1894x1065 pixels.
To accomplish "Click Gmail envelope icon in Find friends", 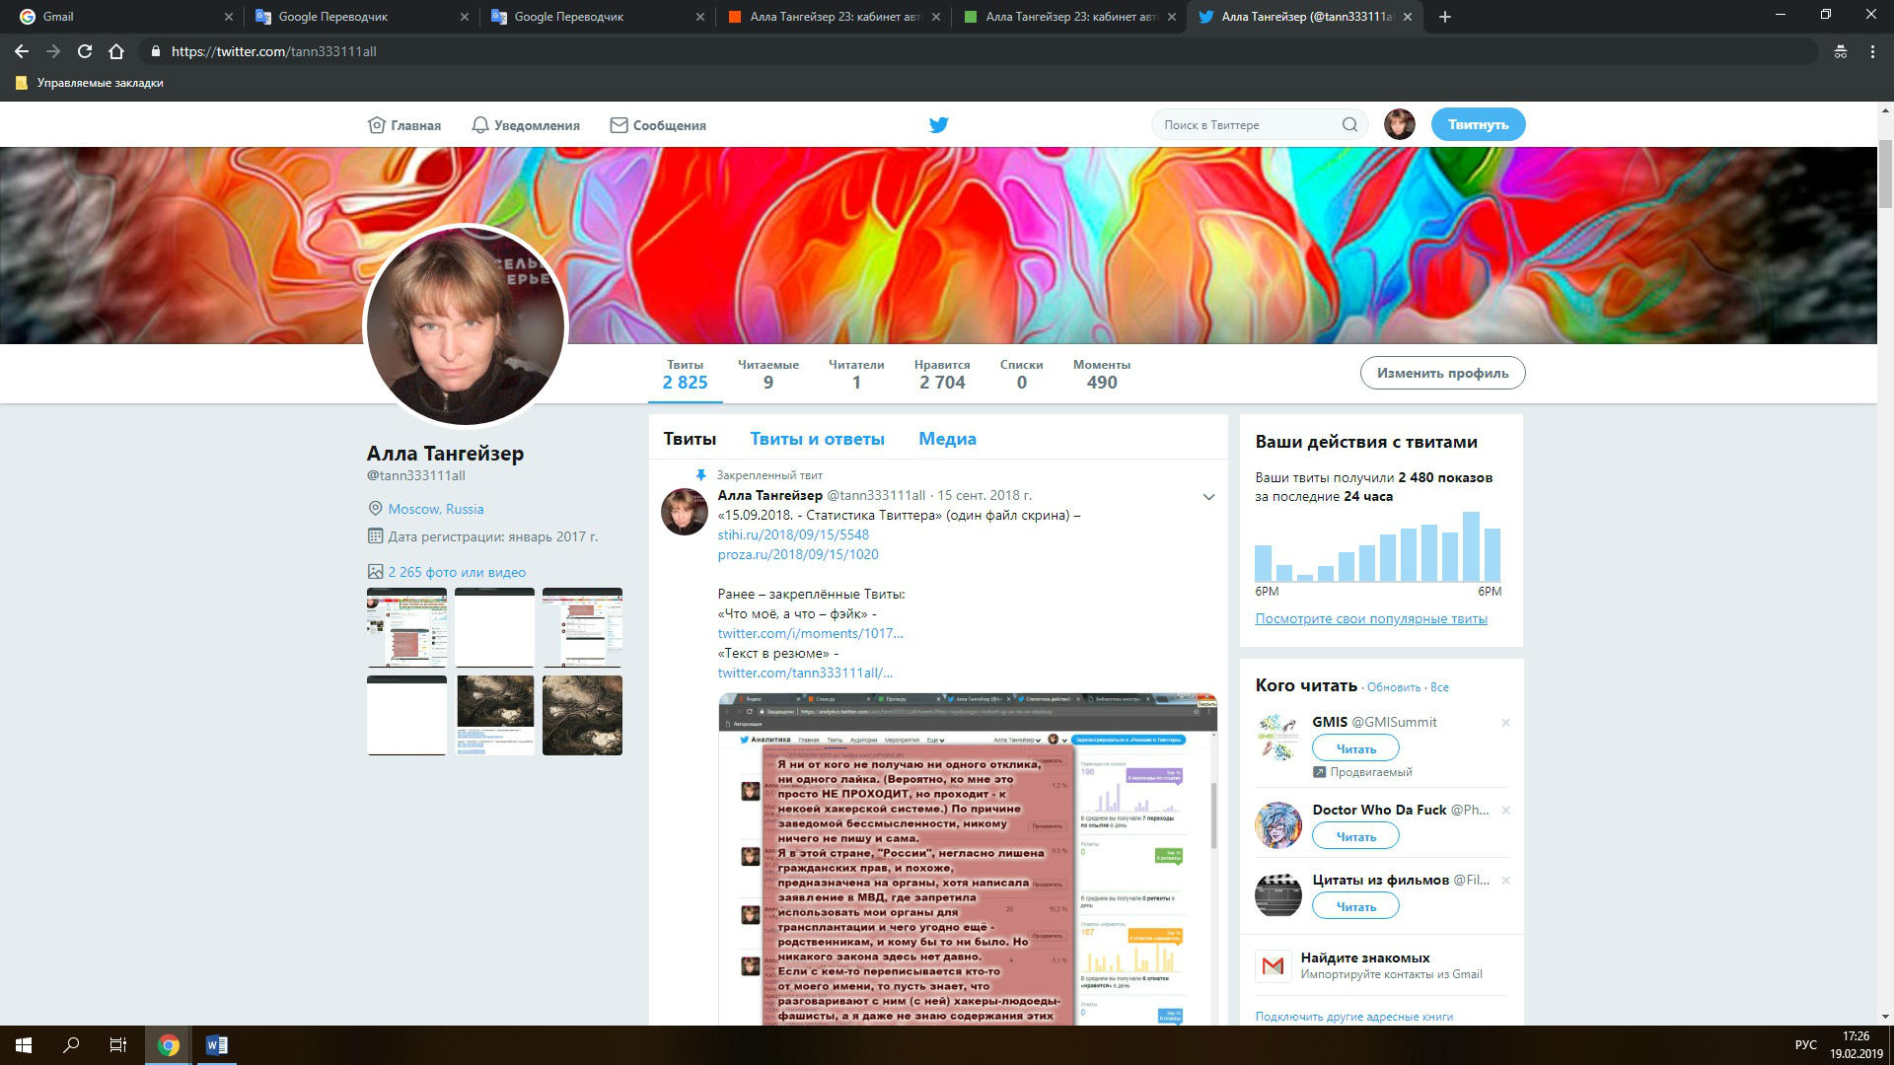I will coord(1273,966).
